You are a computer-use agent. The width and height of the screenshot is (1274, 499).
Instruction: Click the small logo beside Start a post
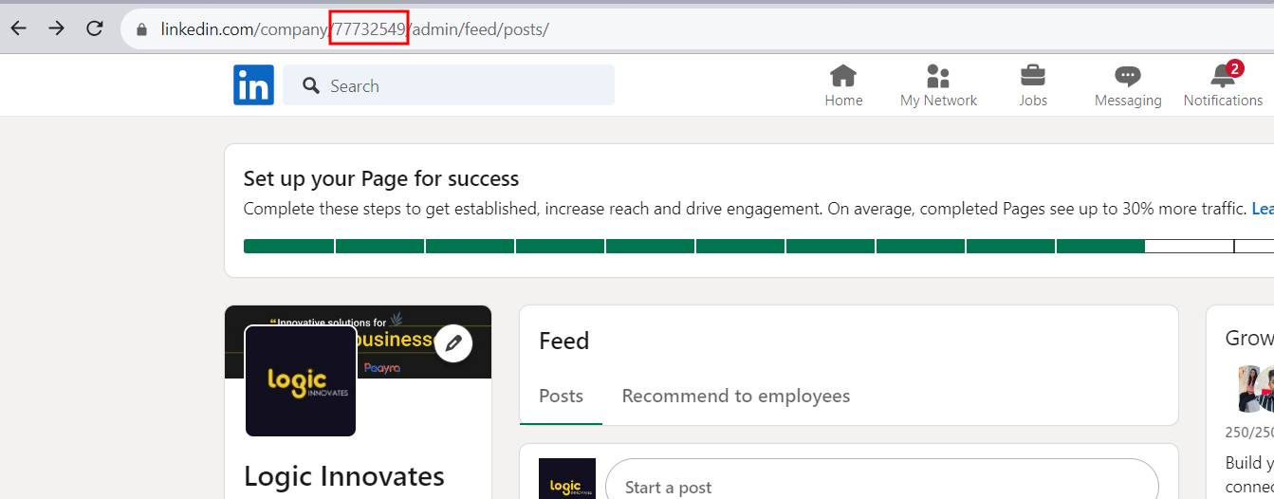pyautogui.click(x=567, y=479)
